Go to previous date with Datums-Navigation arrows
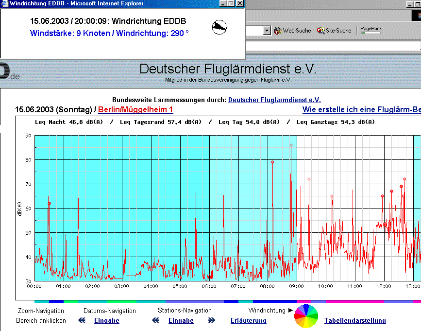421x331 pixels. tap(82, 320)
